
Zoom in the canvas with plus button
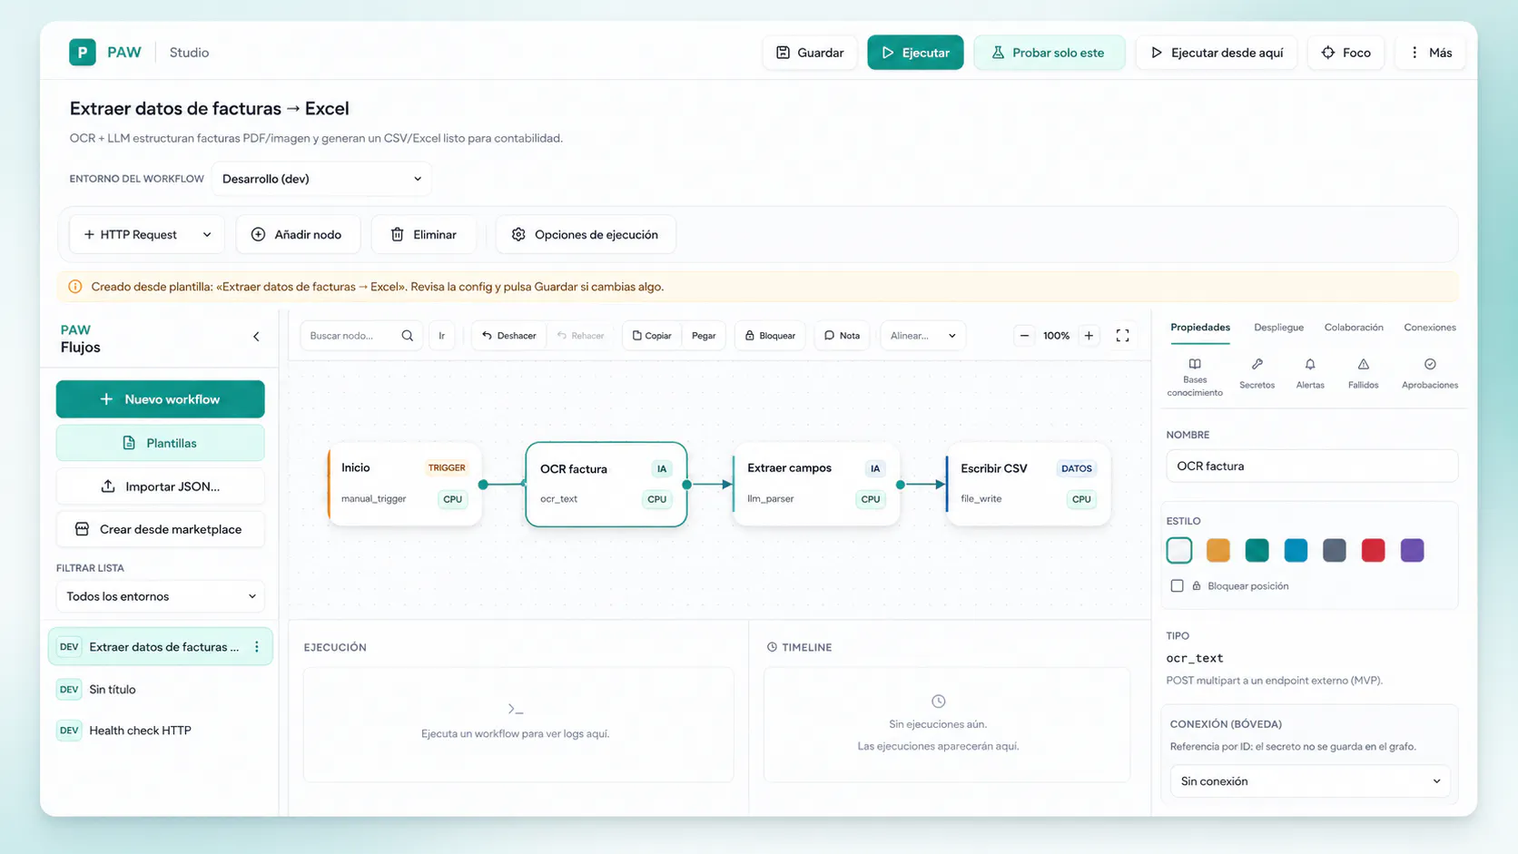tap(1089, 336)
